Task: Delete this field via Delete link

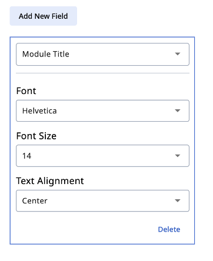Action: pyautogui.click(x=169, y=229)
